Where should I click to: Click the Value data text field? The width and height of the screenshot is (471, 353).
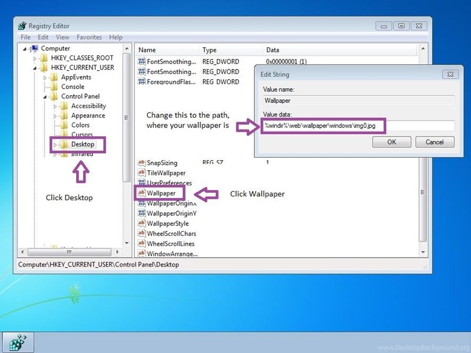[x=357, y=125]
